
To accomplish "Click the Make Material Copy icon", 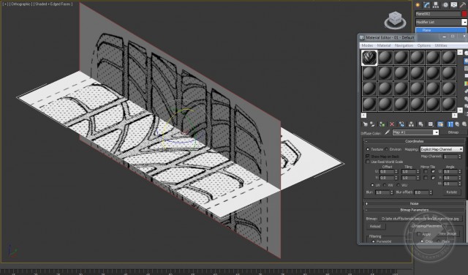I will click(x=401, y=124).
